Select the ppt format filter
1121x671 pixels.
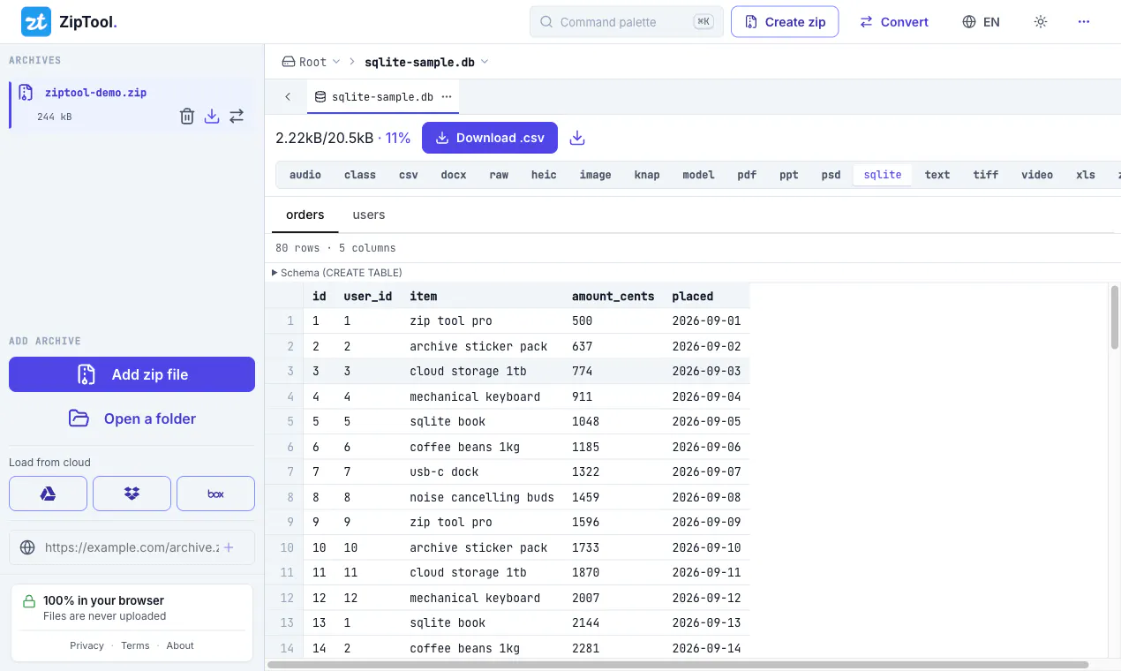click(789, 175)
